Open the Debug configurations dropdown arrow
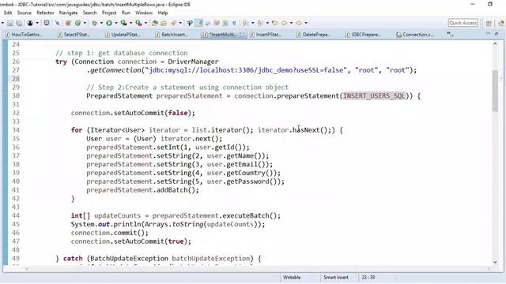 pyautogui.click(x=101, y=23)
